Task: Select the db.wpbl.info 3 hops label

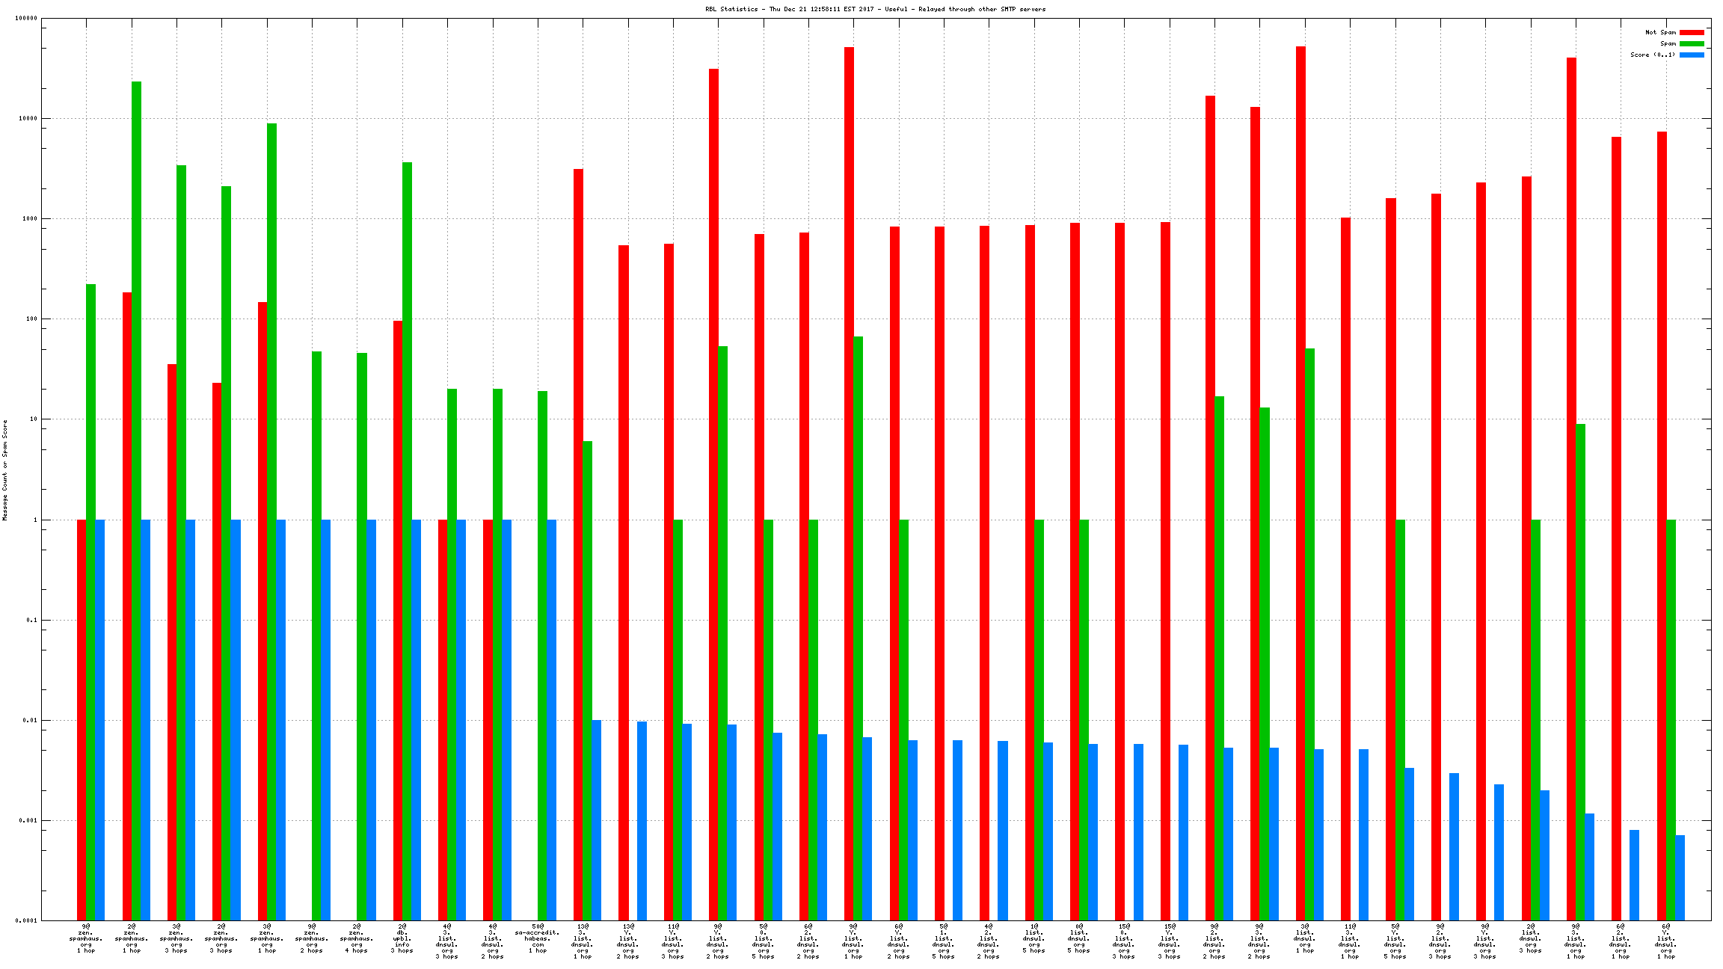Action: click(402, 938)
